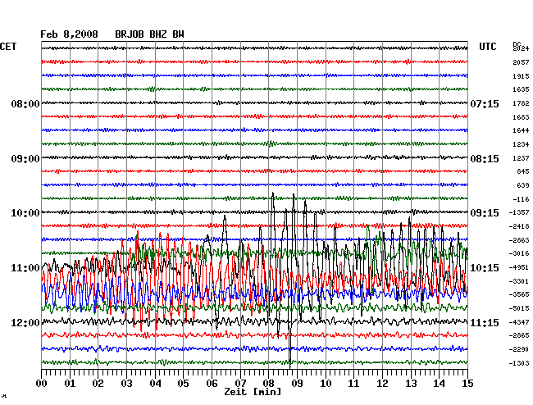Select minute tick label '00' on x-axis

pos(42,384)
